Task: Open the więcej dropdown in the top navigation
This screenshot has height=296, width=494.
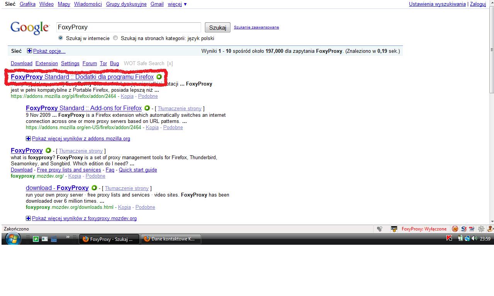Action: (x=177, y=4)
